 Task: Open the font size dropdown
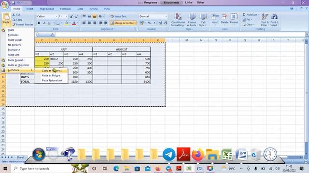tap(66, 16)
